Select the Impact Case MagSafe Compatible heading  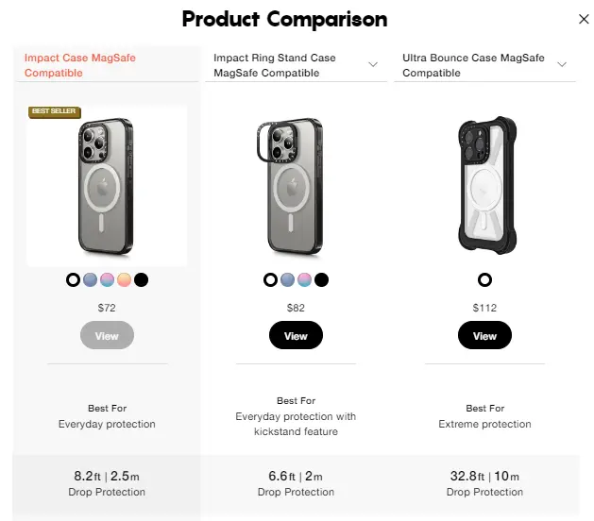click(x=80, y=65)
